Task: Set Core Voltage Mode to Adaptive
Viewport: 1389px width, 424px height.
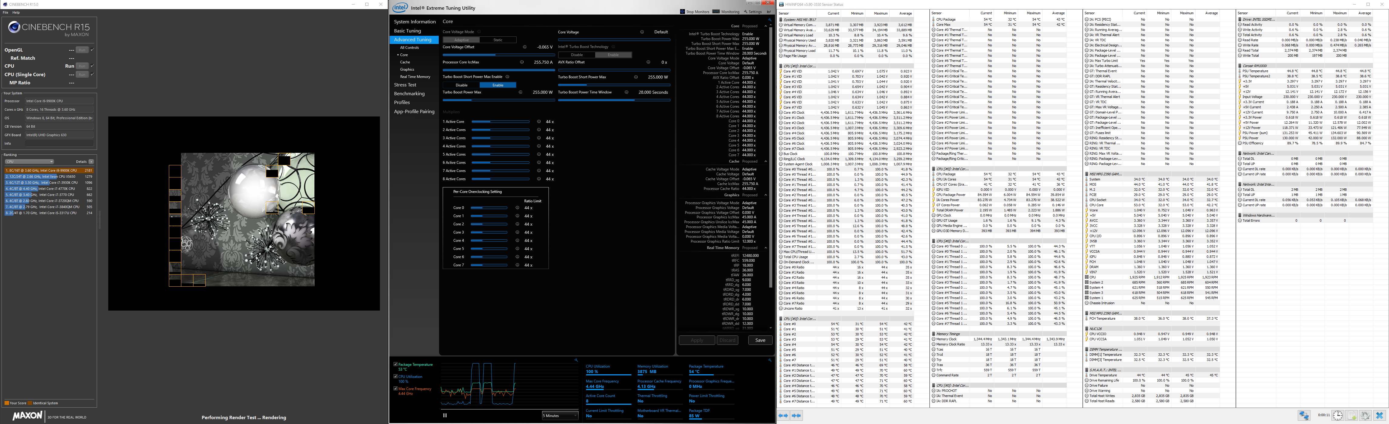Action: 461,40
